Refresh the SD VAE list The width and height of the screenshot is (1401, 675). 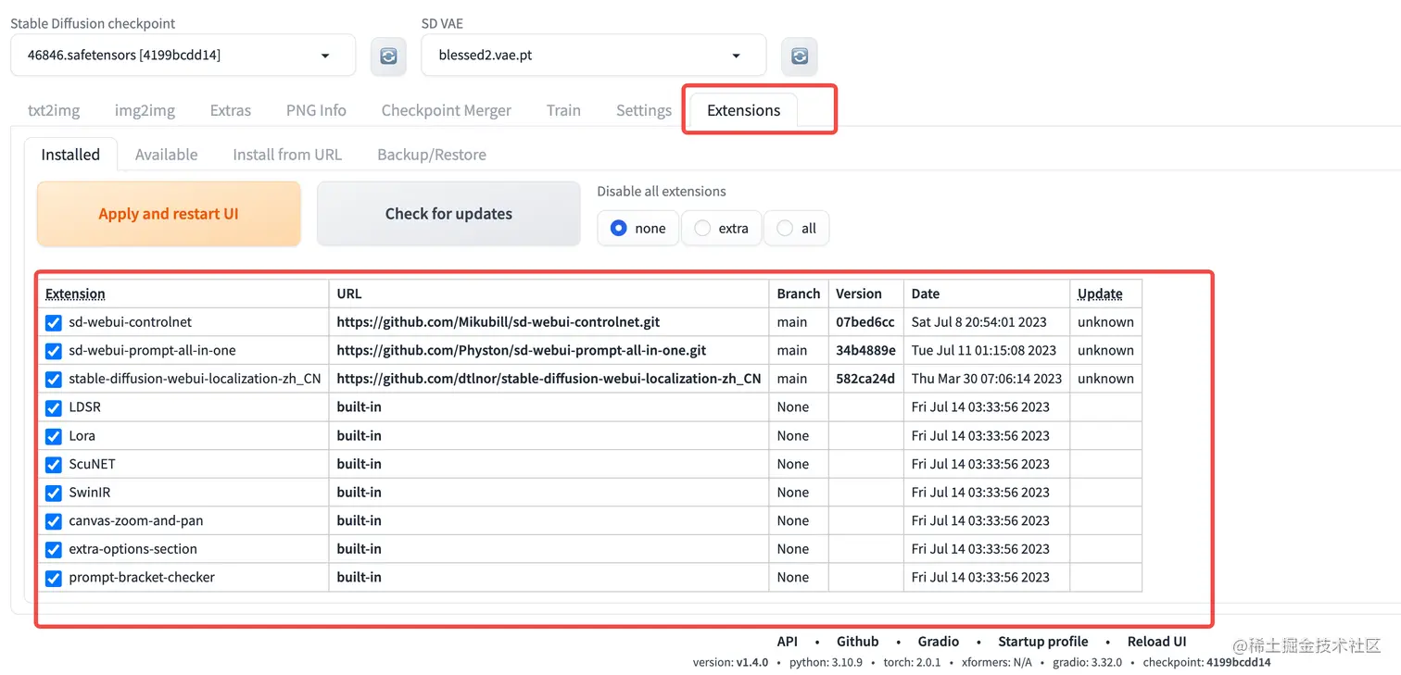[x=799, y=56]
